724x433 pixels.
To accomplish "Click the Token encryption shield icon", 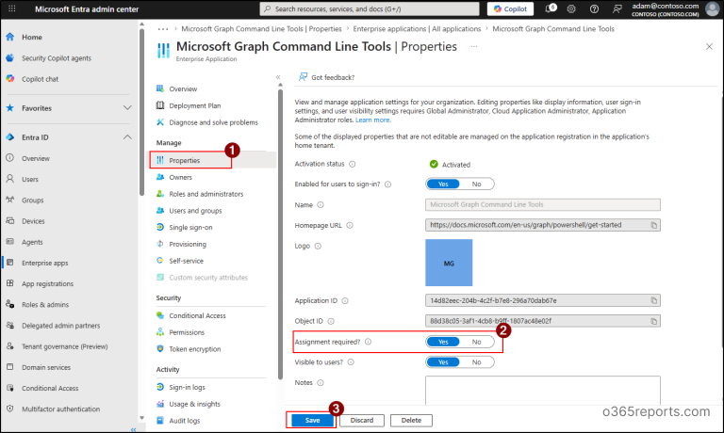I will 160,348.
